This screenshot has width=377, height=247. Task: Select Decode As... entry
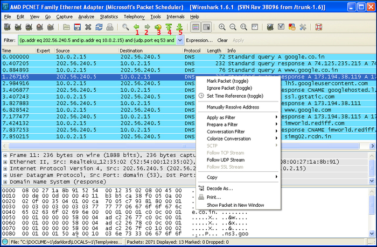(238, 188)
